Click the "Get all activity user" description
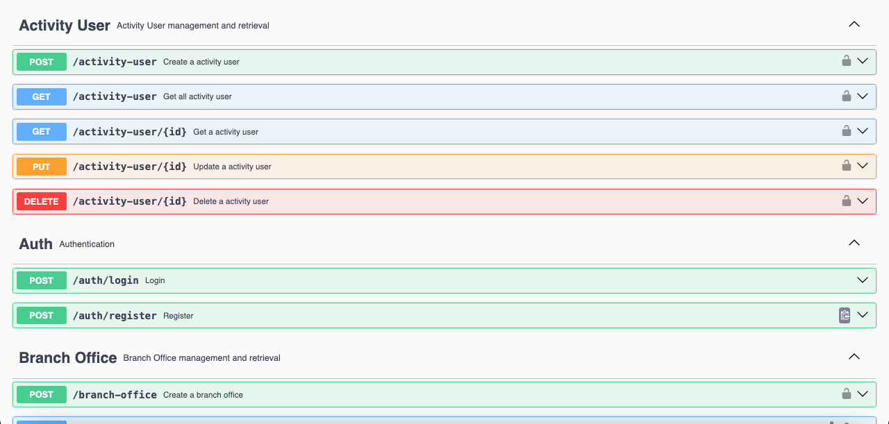889x424 pixels. pyautogui.click(x=197, y=96)
